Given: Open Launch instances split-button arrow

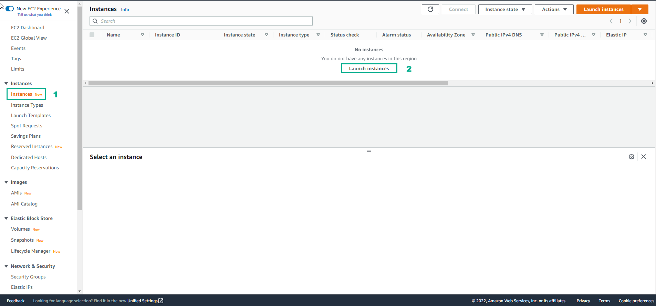Looking at the screenshot, I should point(639,9).
